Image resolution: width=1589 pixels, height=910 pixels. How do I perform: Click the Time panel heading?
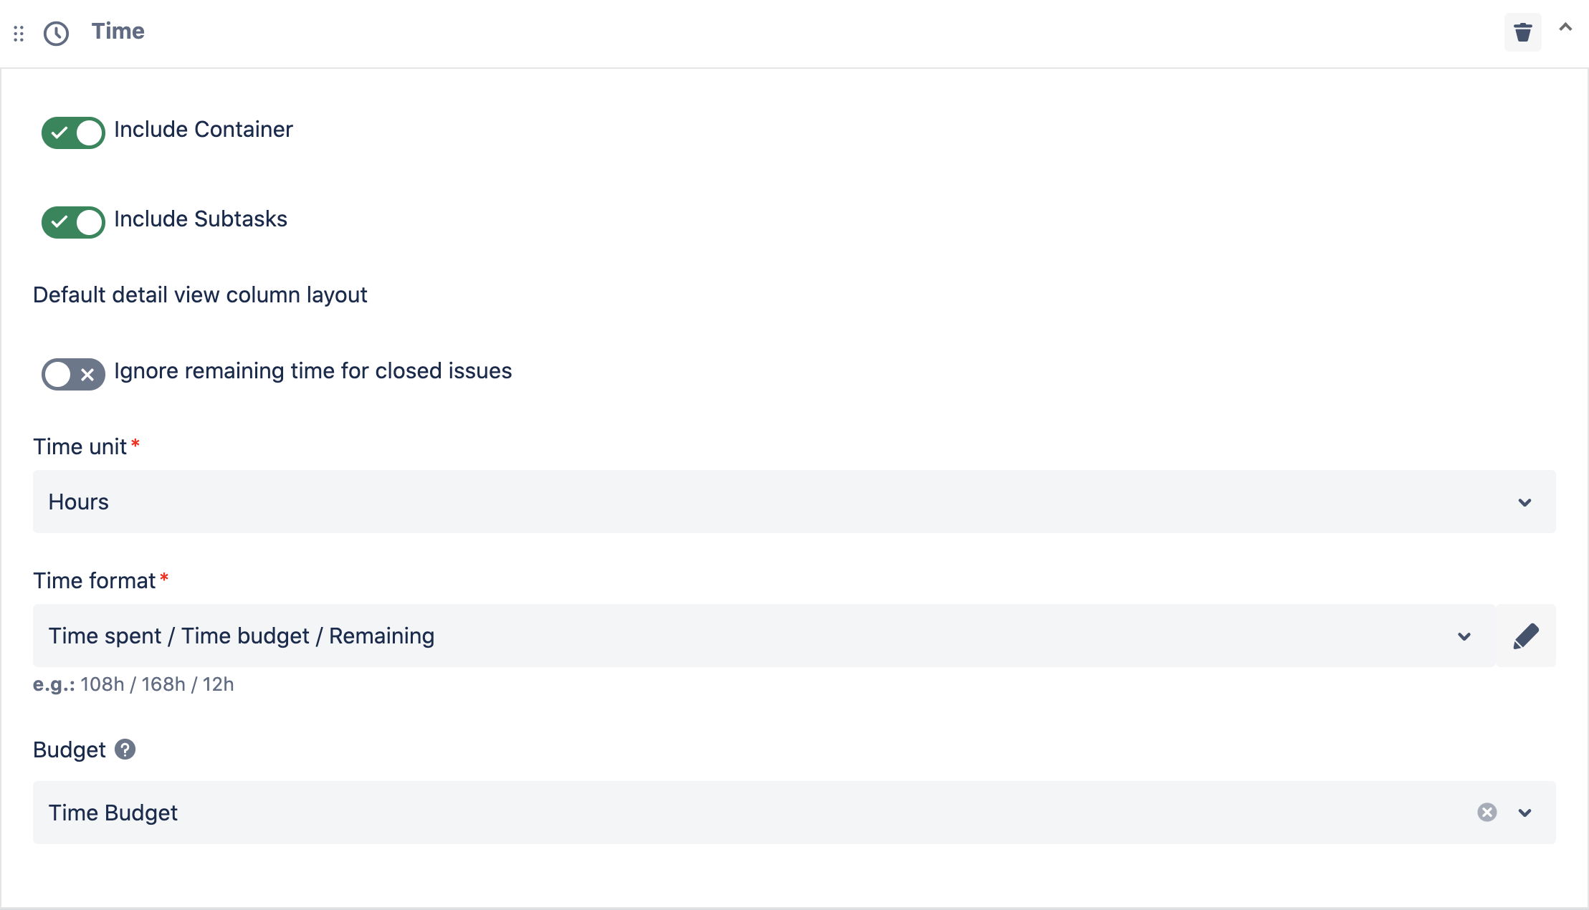[118, 32]
